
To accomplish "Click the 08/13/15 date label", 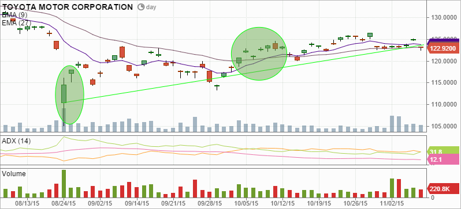I will (x=27, y=203).
